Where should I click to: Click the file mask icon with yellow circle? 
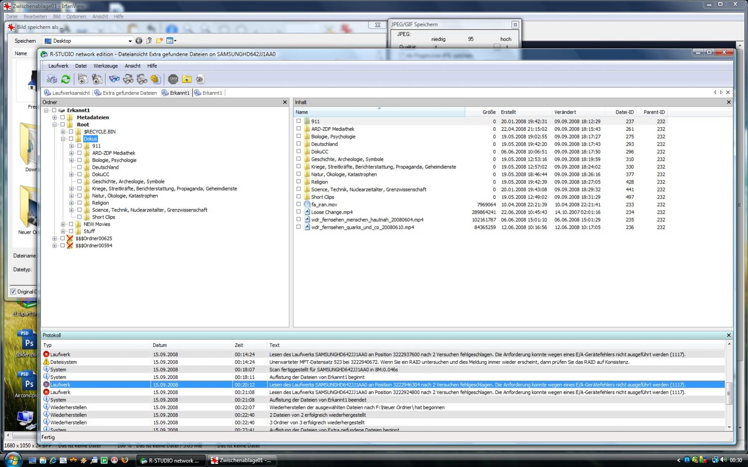pyautogui.click(x=155, y=79)
